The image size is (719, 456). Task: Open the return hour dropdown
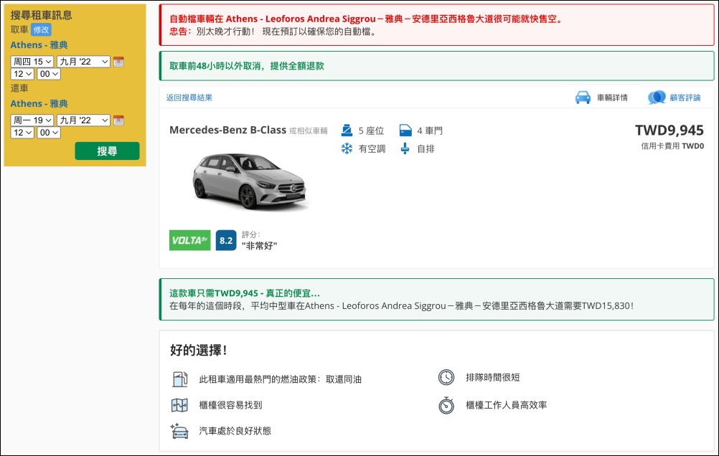pyautogui.click(x=22, y=133)
